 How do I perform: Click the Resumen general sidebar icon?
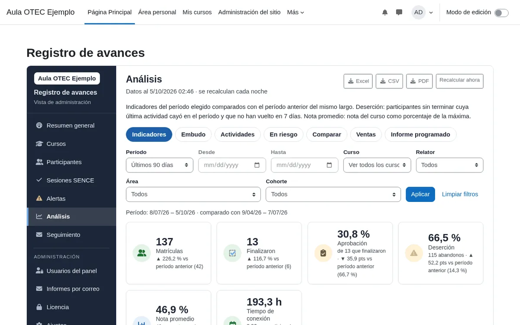click(39, 125)
